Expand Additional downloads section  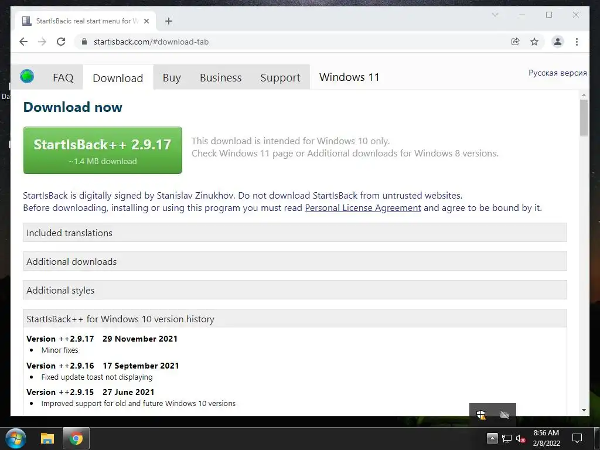(x=295, y=261)
